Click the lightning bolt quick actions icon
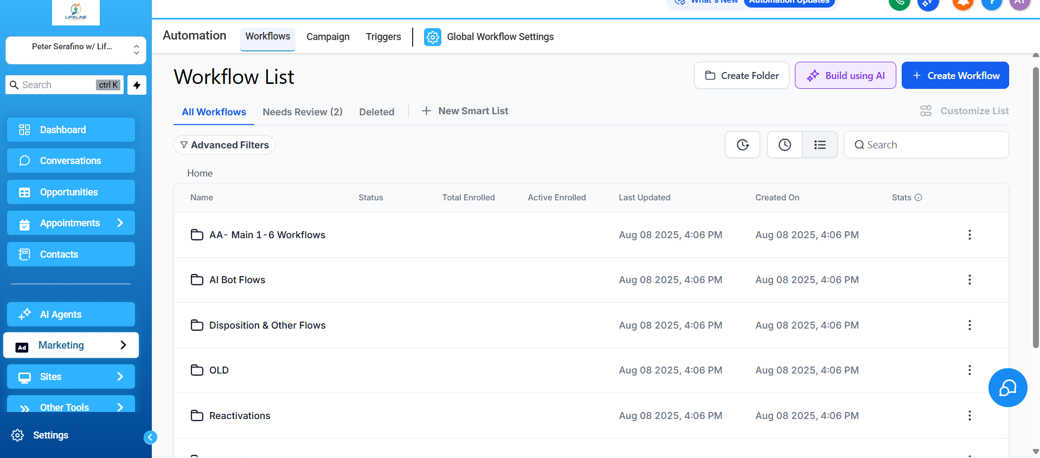 click(x=137, y=85)
